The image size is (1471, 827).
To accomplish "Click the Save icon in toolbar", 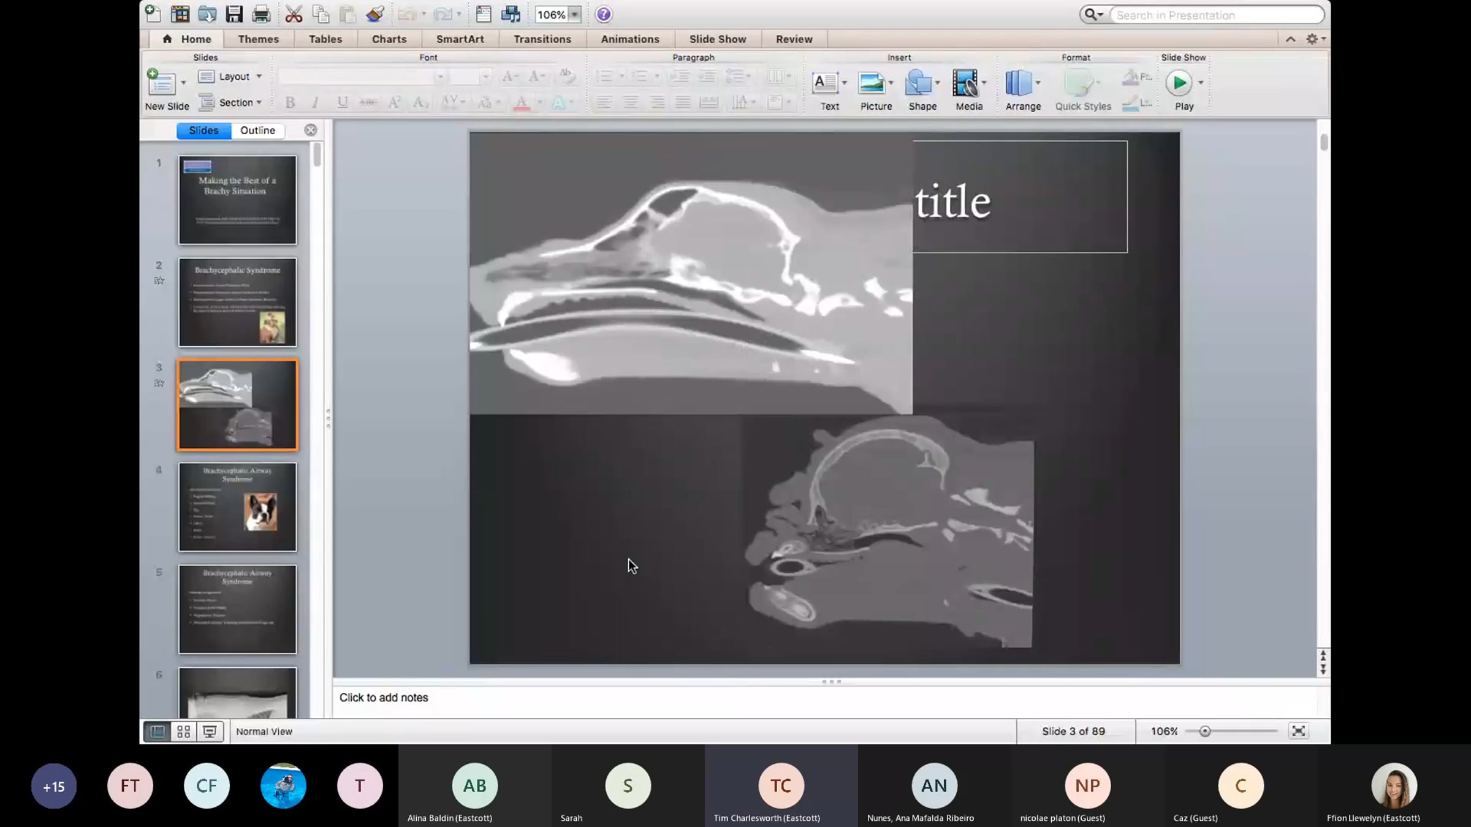I will pos(234,14).
